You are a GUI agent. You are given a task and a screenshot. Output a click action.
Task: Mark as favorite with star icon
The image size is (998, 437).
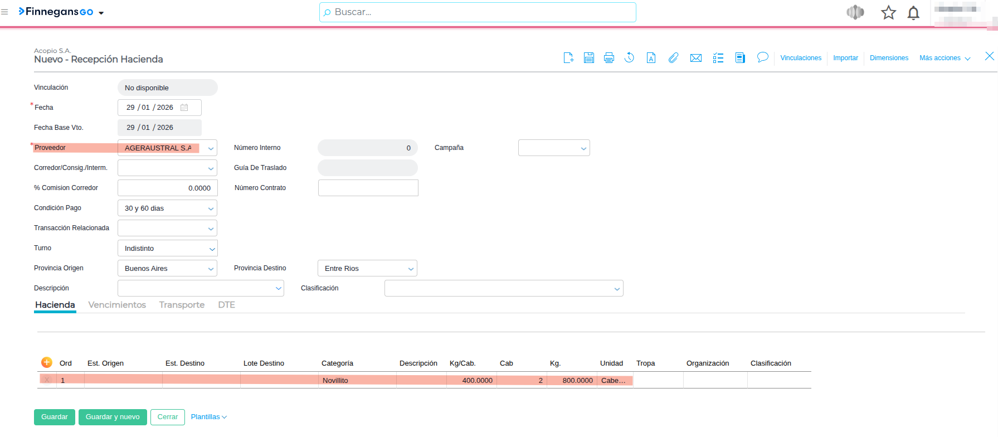[x=888, y=13]
